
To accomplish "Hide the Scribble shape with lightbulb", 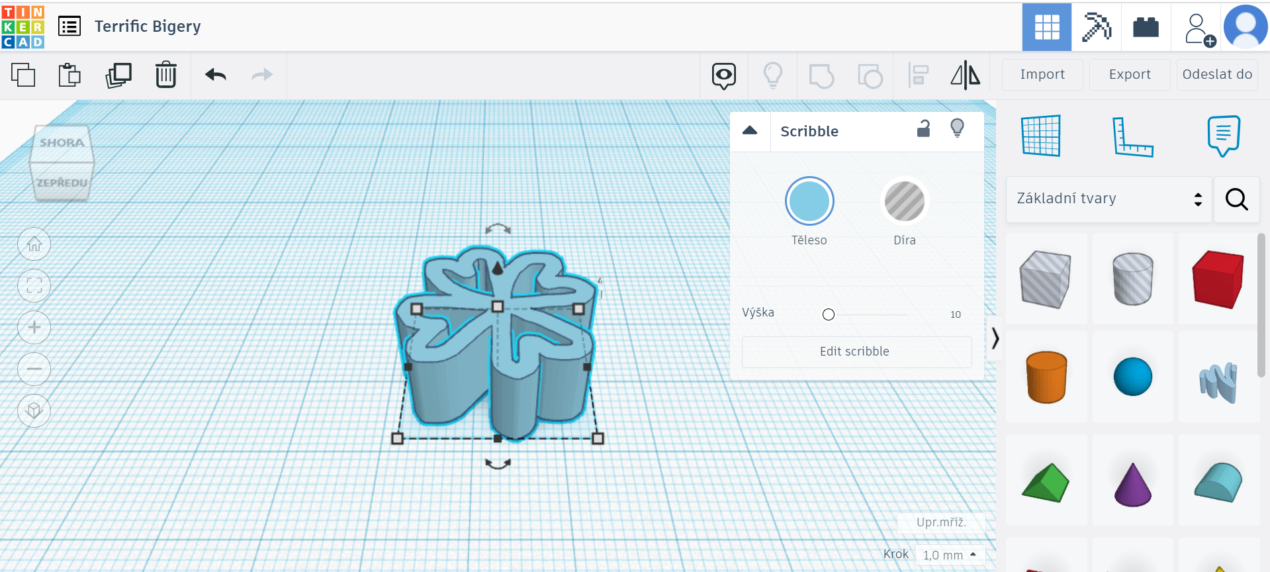I will click(x=957, y=128).
